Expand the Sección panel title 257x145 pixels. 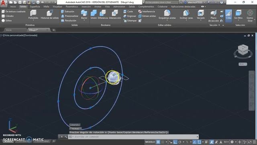[x=214, y=25]
